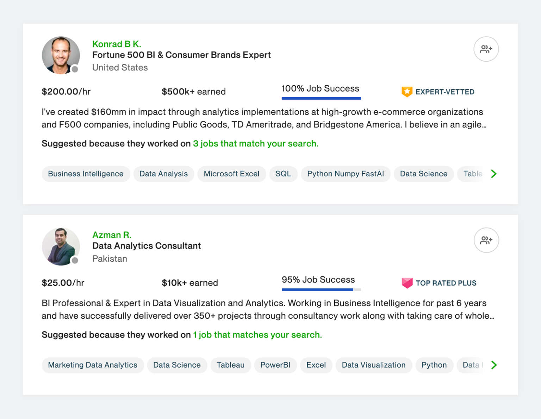Open the link '1 job that matches your search'

coord(257,335)
